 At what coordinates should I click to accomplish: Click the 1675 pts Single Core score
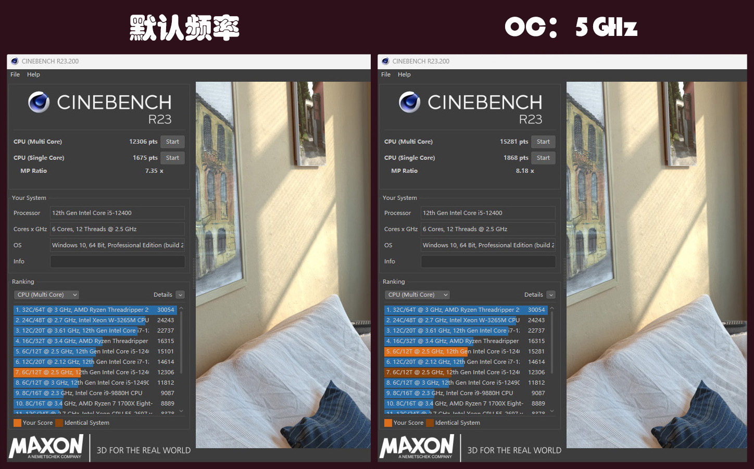[x=145, y=158]
